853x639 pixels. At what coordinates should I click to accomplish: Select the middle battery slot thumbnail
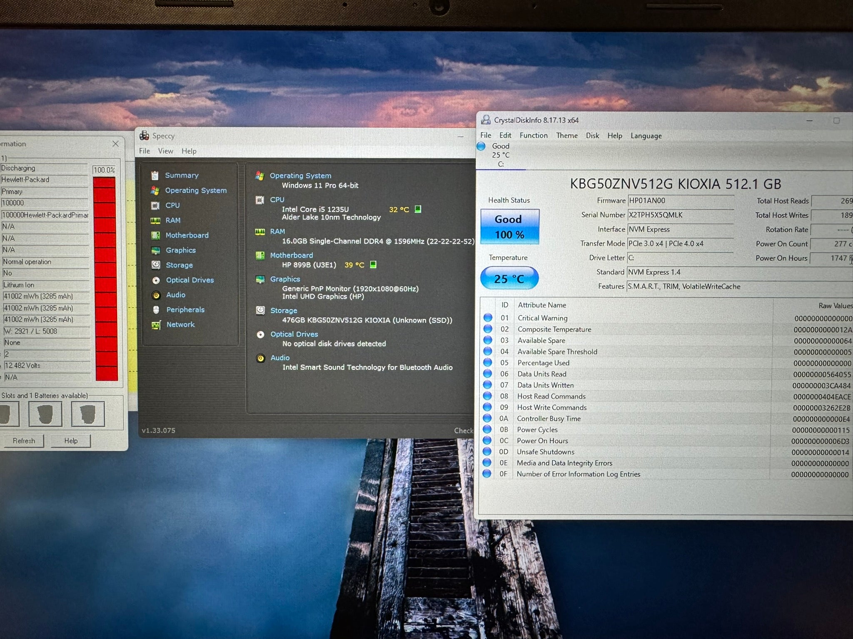pos(45,414)
